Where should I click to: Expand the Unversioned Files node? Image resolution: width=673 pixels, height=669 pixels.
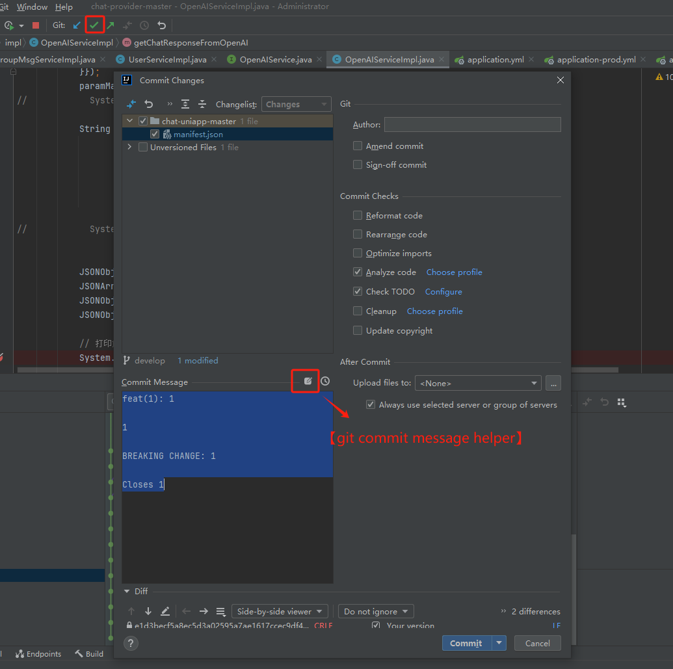pyautogui.click(x=129, y=147)
